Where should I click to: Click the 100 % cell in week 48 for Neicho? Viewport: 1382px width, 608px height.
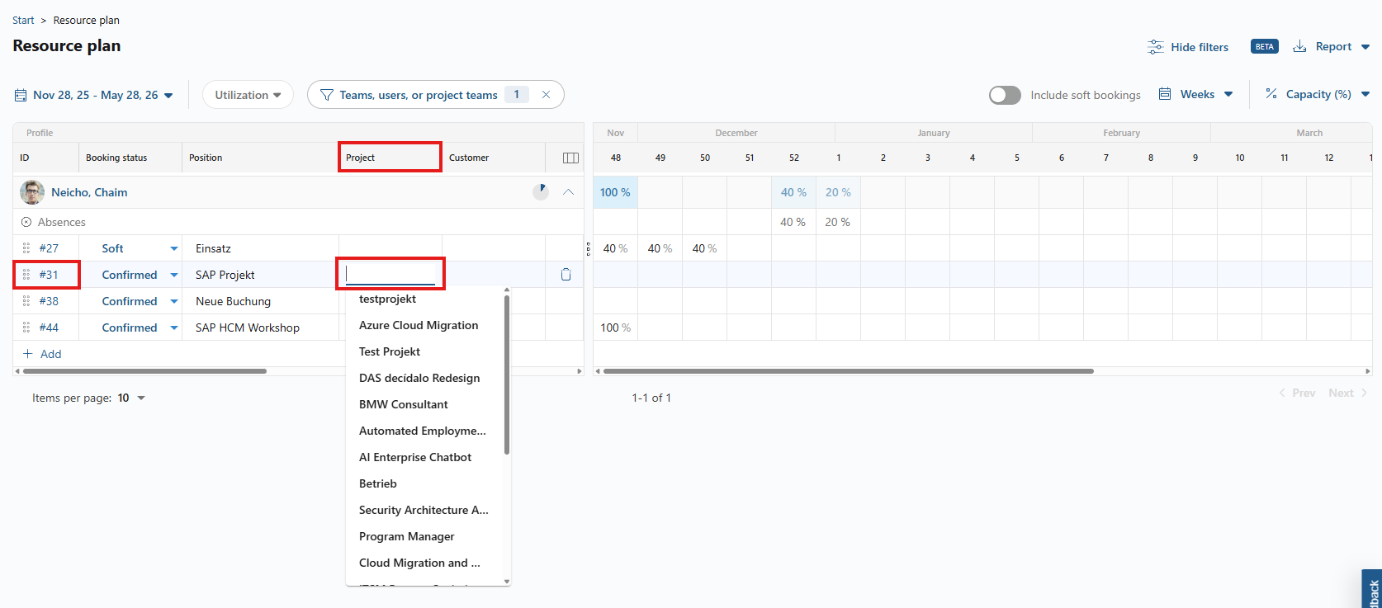(x=615, y=192)
